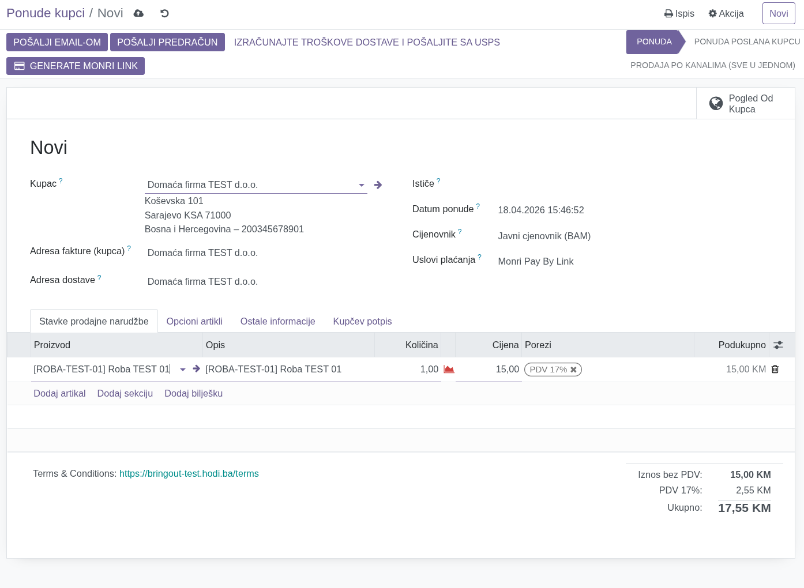
Task: Open the Ispis print menu
Action: [x=679, y=13]
